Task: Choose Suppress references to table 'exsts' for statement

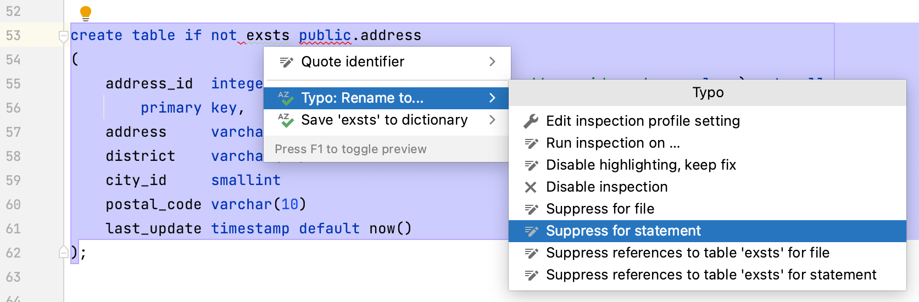Action: point(711,275)
